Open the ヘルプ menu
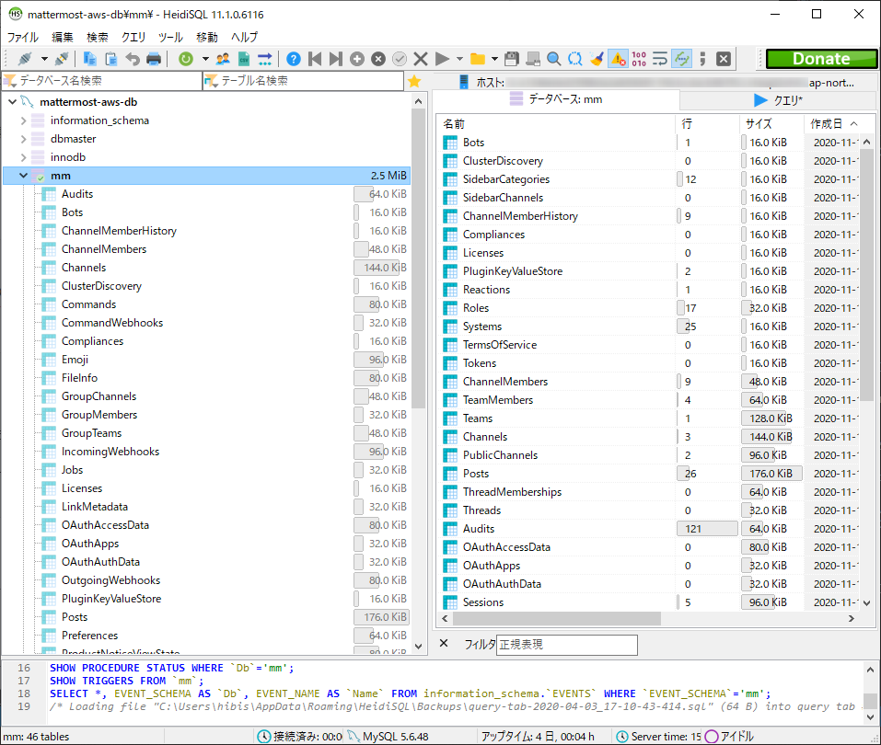This screenshot has height=745, width=881. tap(244, 37)
